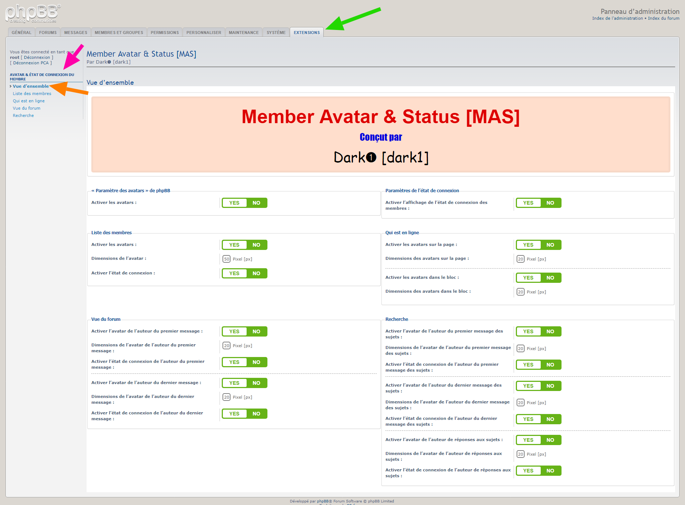
Task: Select the Extensions tab
Action: pos(307,33)
